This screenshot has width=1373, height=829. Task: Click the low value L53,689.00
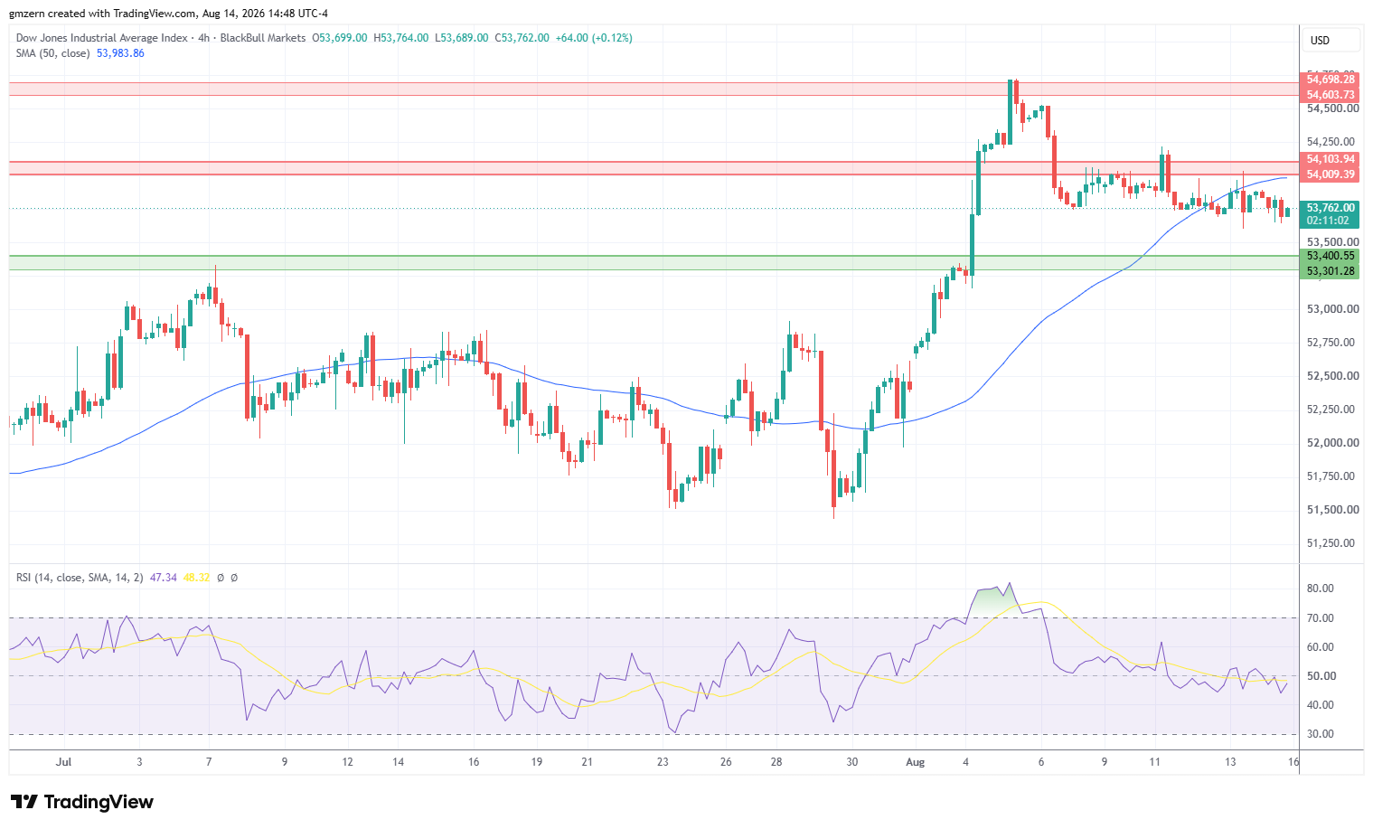462,38
